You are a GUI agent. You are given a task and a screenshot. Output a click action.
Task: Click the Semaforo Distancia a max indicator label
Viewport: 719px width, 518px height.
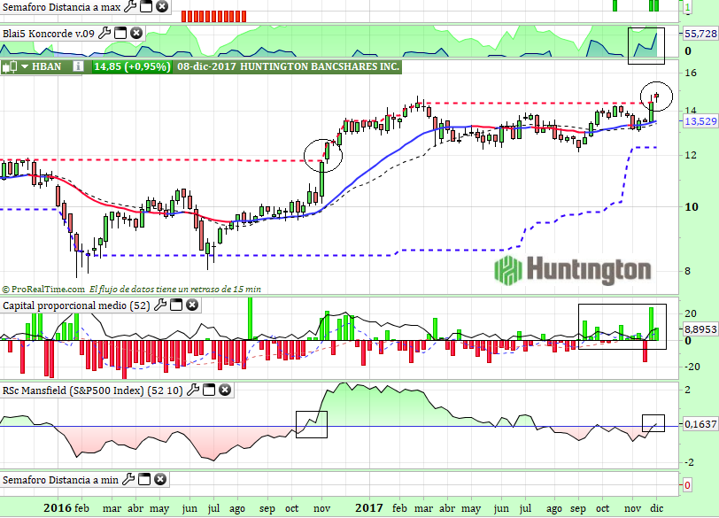61,7
